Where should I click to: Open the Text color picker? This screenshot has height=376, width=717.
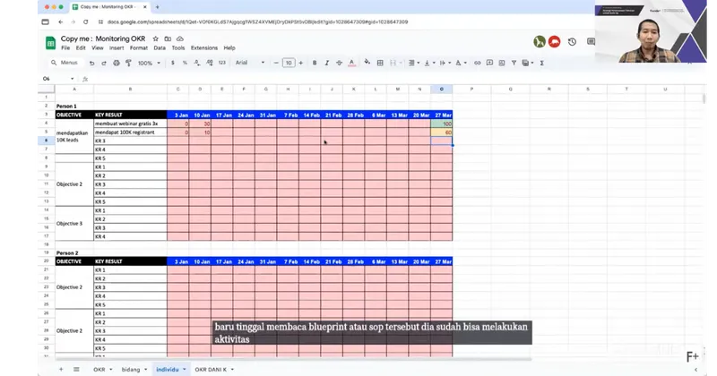pos(351,63)
